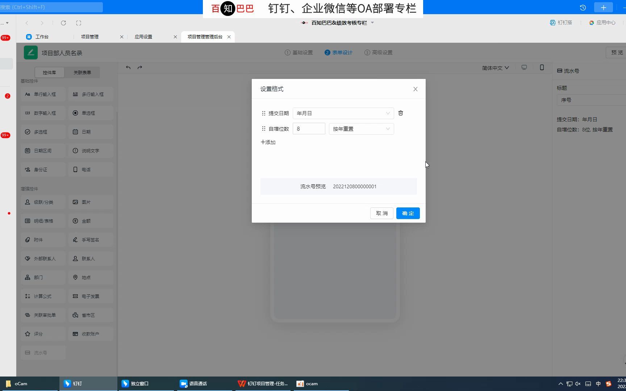Select the 附件 control
626x391 pixels.
point(43,240)
